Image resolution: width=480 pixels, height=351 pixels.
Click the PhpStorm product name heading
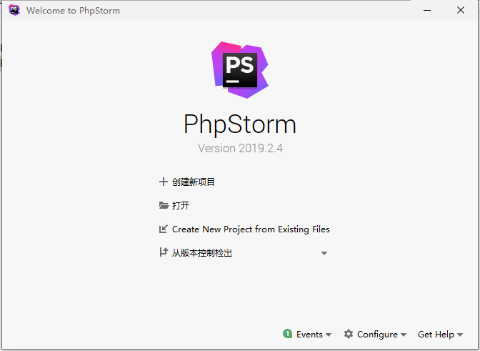240,124
